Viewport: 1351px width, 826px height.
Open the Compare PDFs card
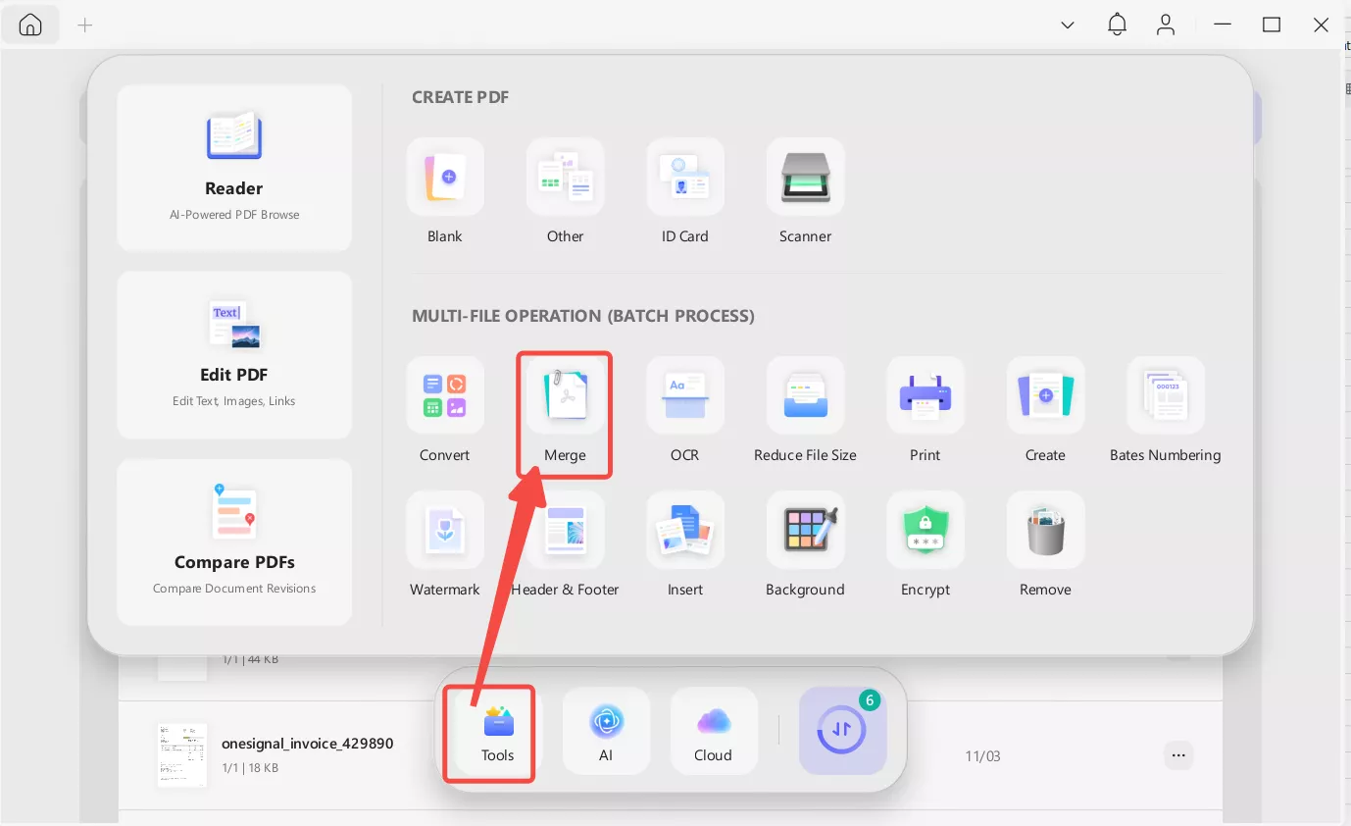pos(234,542)
